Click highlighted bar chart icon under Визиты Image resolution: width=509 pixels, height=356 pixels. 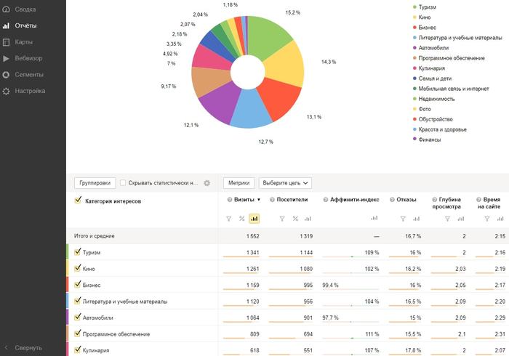coord(254,219)
